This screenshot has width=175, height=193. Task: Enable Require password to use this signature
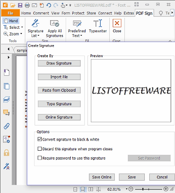click(40, 158)
